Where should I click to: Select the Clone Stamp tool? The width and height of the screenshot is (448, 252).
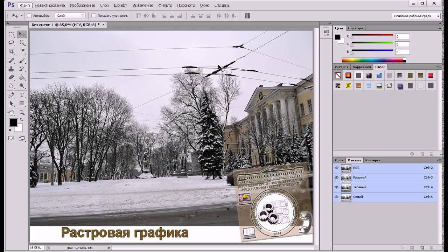click(11, 69)
